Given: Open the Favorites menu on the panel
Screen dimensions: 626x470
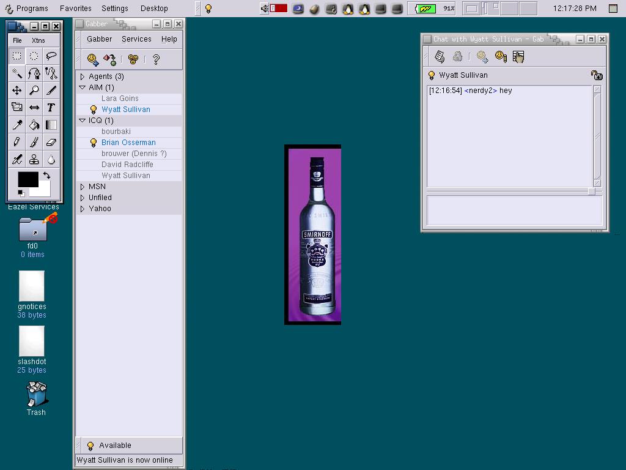Looking at the screenshot, I should point(75,9).
